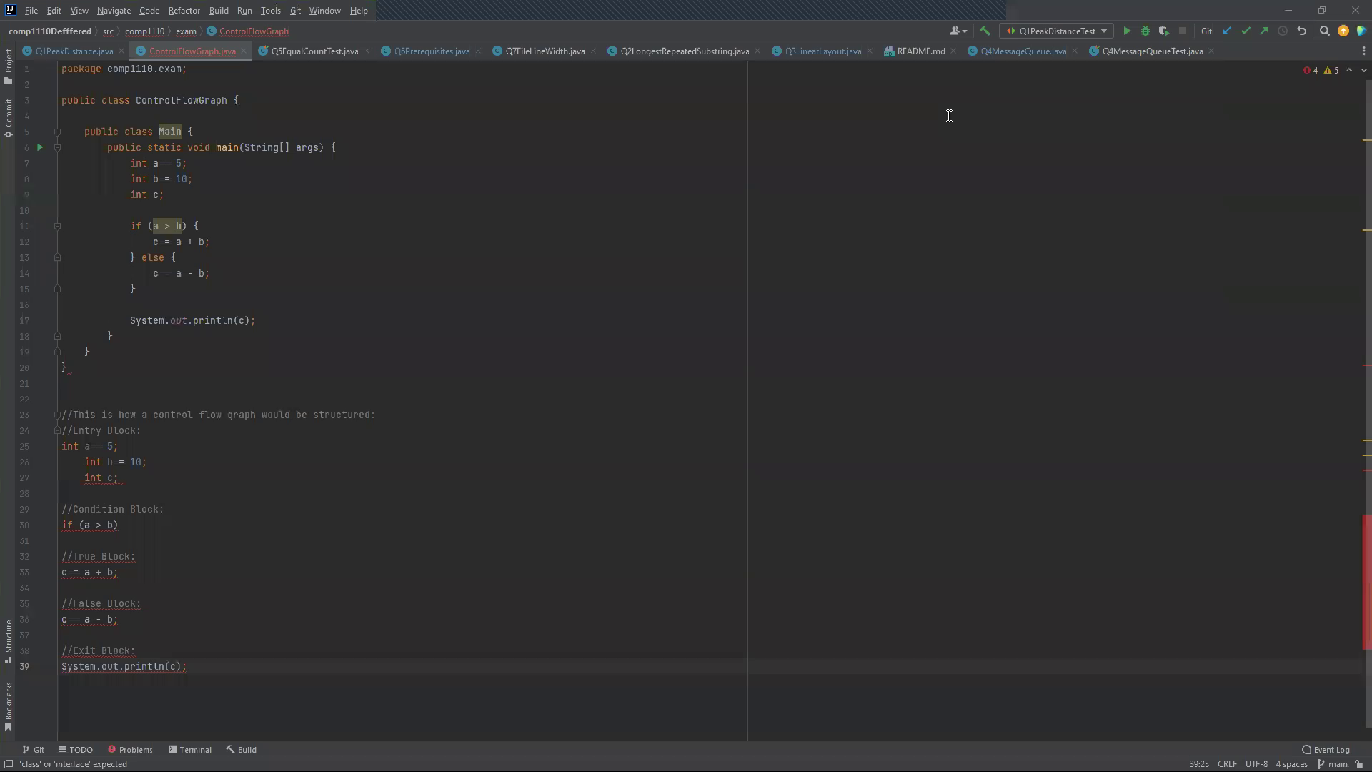Image resolution: width=1372 pixels, height=772 pixels.
Task: Open the Q1PeakDistanceTest run configuration dropdown
Action: pyautogui.click(x=1103, y=31)
